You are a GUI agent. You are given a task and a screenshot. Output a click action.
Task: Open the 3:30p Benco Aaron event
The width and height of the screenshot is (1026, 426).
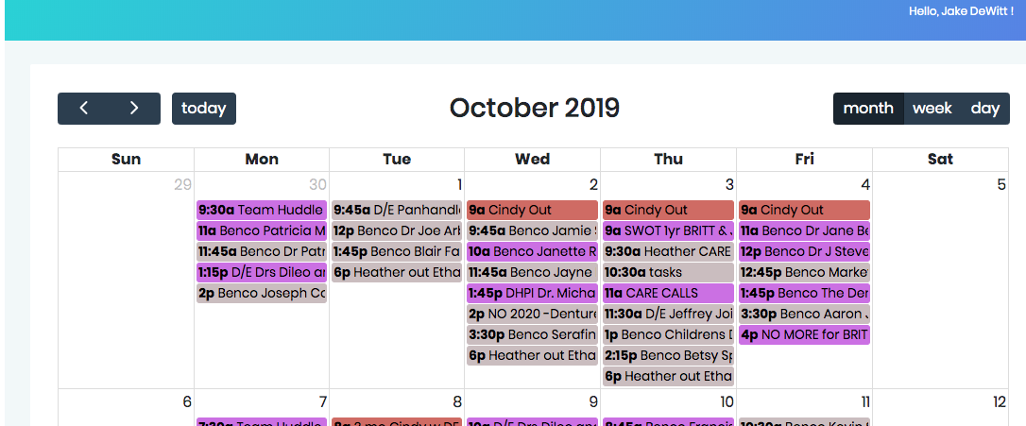click(x=804, y=314)
